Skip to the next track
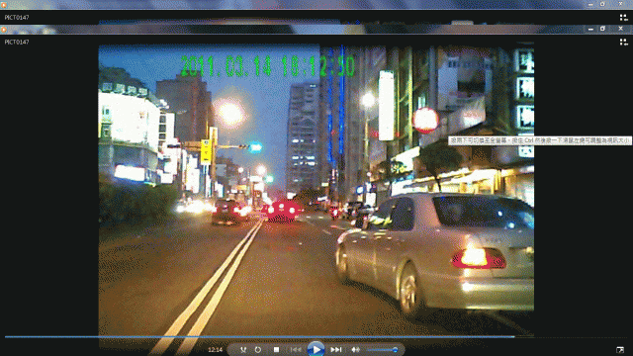This screenshot has width=633, height=356. pyautogui.click(x=336, y=349)
